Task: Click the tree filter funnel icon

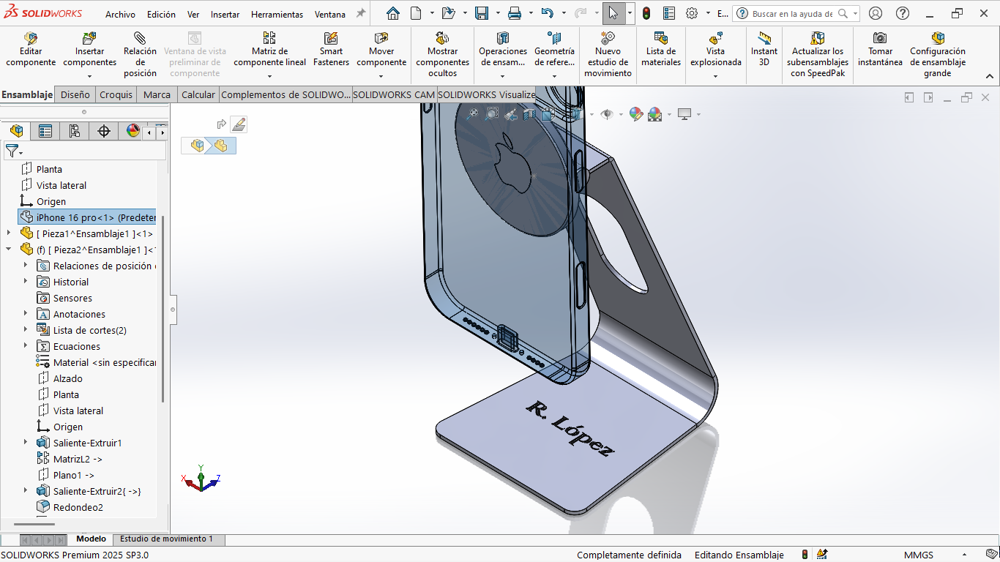Action: pos(12,151)
